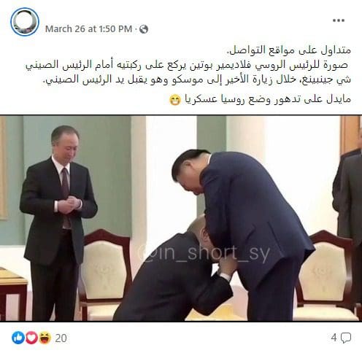Click the "@in_short_sy" watermark on the photo

click(204, 253)
